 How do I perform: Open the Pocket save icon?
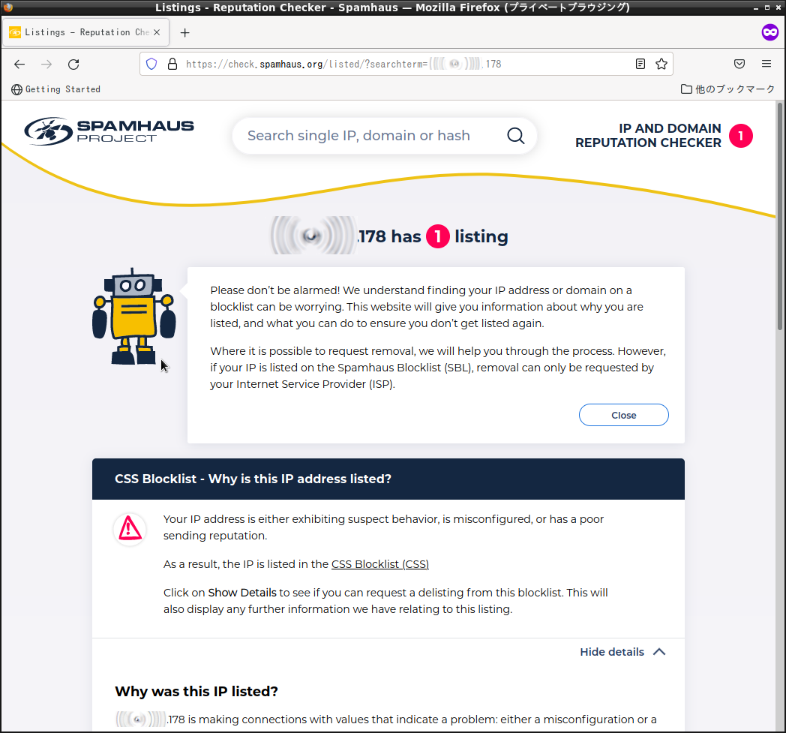pyautogui.click(x=739, y=65)
